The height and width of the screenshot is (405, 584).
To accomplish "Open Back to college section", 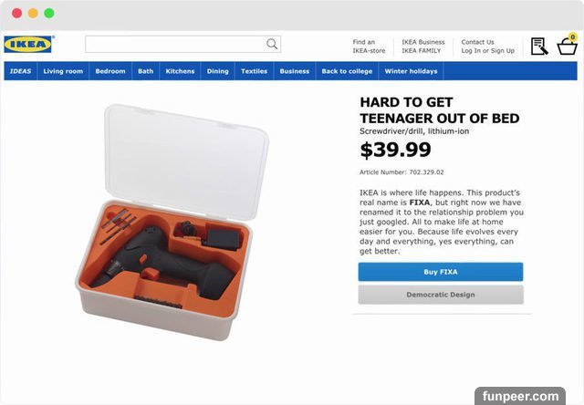I will (347, 71).
